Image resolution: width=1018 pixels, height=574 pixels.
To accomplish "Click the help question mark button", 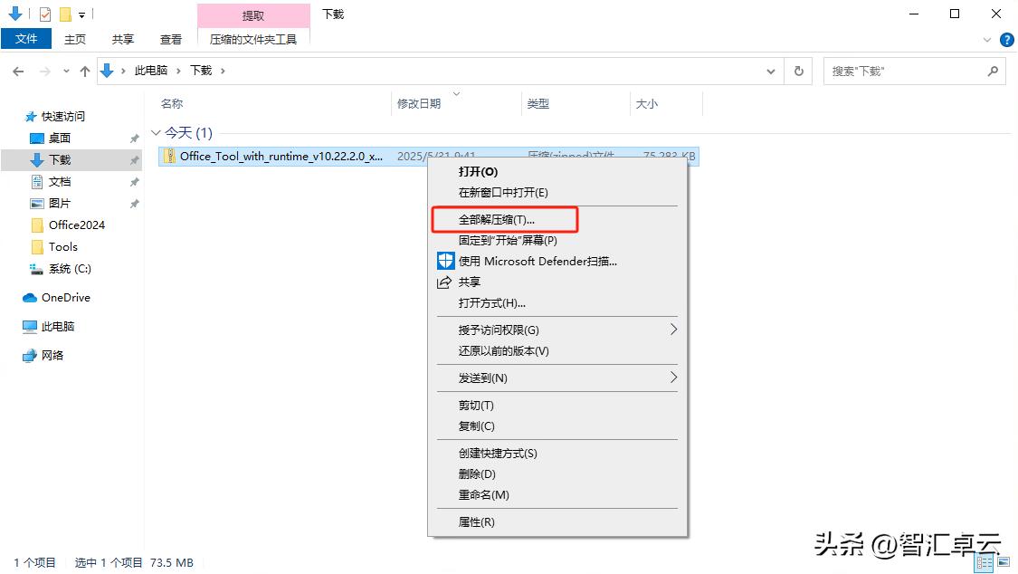I will pyautogui.click(x=1006, y=39).
